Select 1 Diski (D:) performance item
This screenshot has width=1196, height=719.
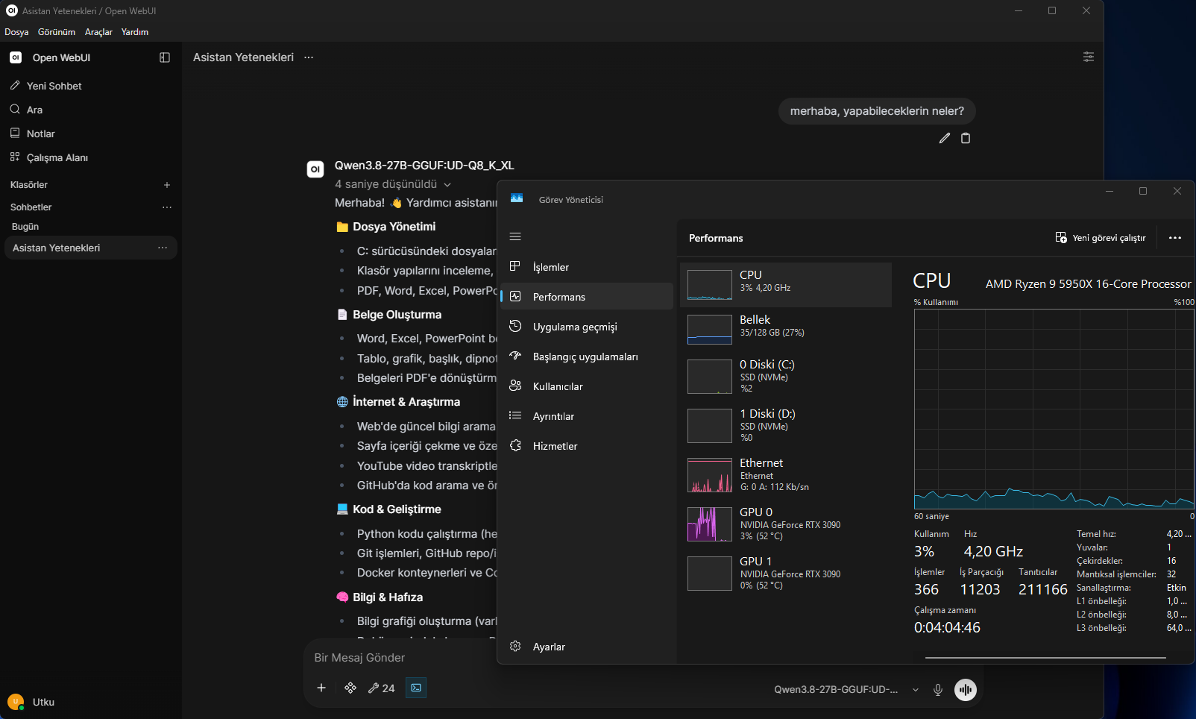pos(786,426)
